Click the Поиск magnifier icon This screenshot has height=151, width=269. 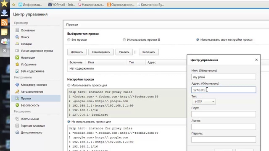(x=17, y=37)
